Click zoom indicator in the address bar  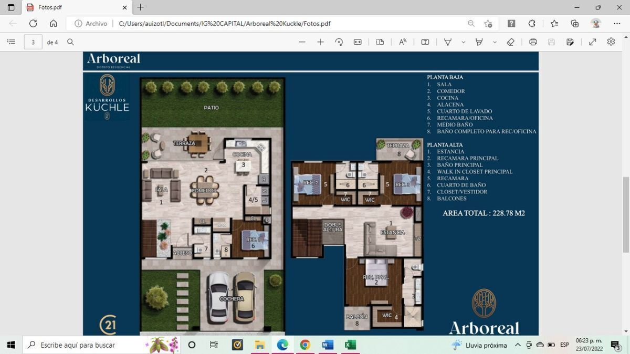coord(471,24)
